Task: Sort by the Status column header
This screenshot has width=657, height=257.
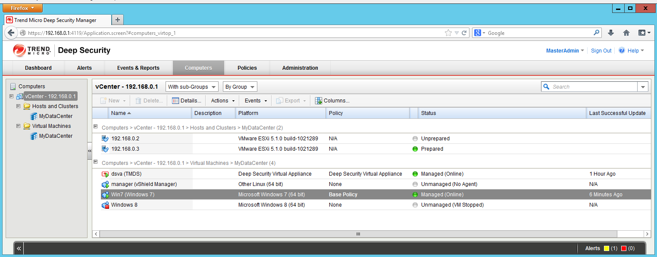Action: pos(502,113)
